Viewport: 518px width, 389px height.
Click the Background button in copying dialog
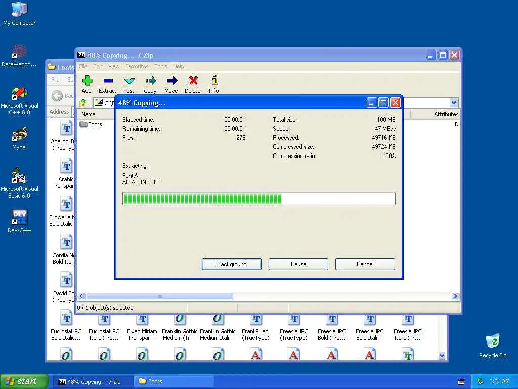232,264
